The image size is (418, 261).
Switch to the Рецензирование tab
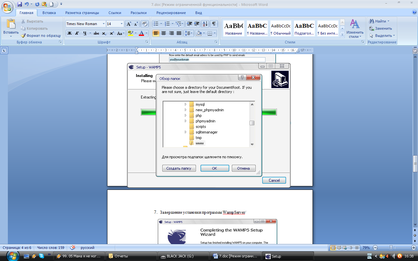(171, 13)
